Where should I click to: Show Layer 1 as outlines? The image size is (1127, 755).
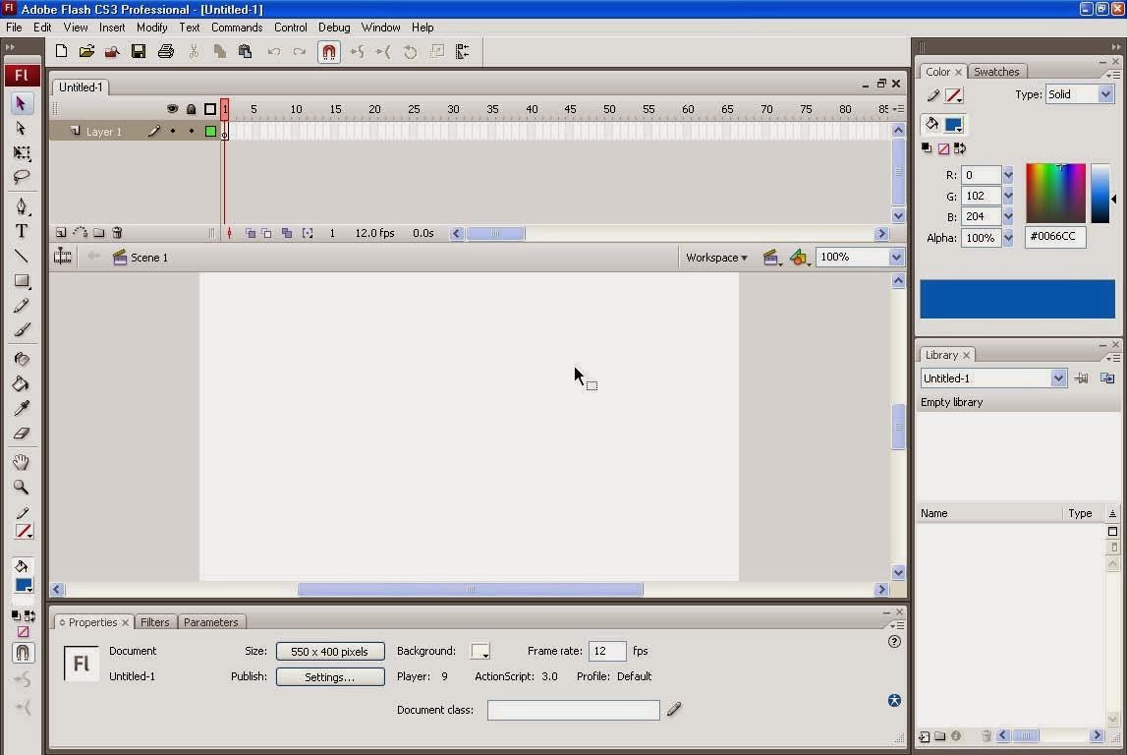(x=210, y=131)
